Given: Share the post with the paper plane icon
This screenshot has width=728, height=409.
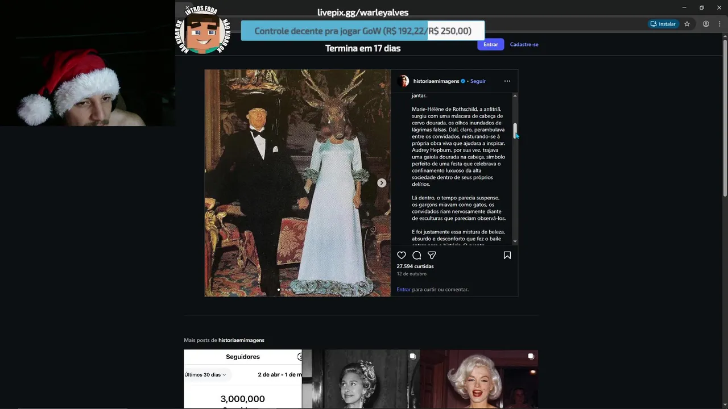Looking at the screenshot, I should point(432,256).
